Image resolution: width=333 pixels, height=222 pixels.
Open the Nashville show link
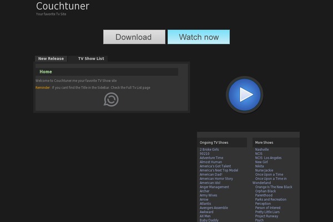coord(262,149)
